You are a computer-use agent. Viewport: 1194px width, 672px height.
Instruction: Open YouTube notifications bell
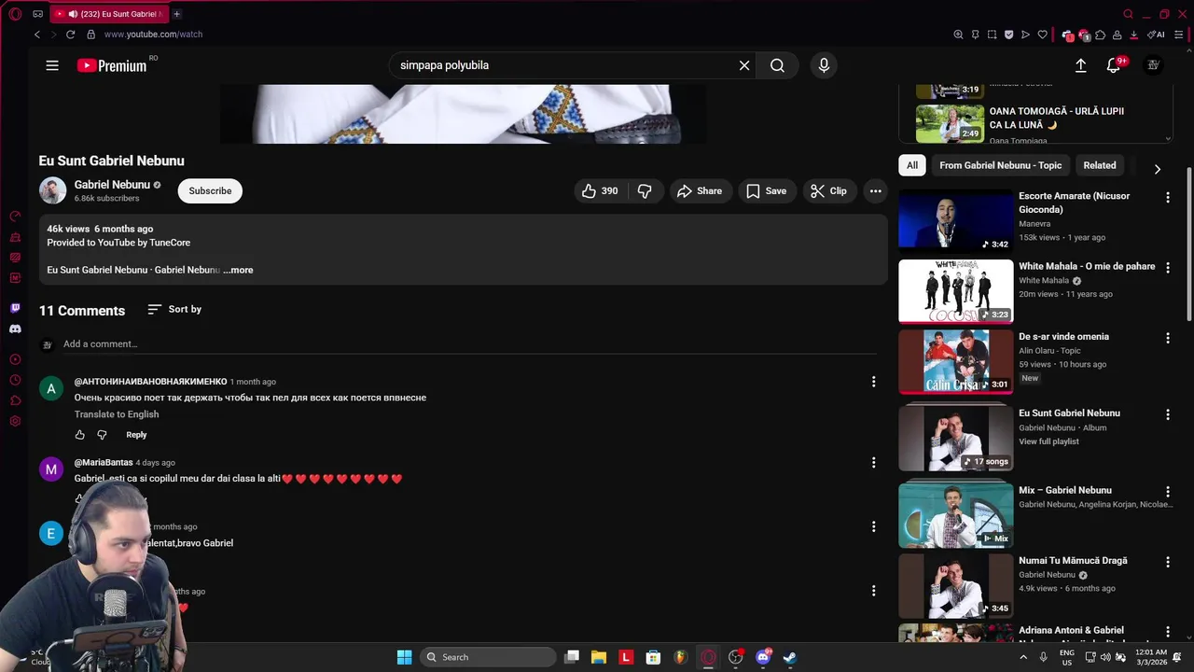tap(1114, 65)
